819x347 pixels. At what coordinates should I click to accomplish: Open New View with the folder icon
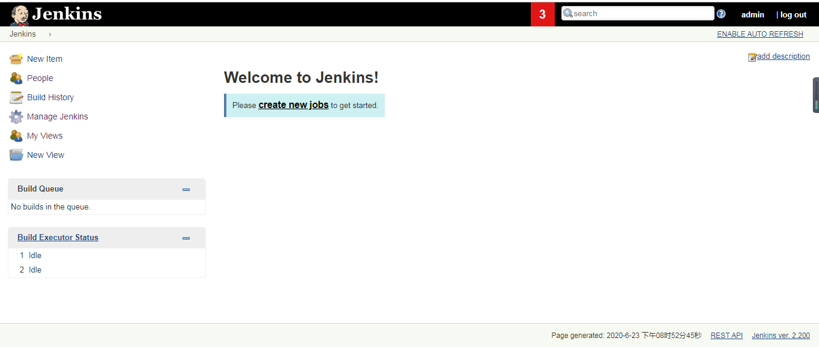coord(16,154)
